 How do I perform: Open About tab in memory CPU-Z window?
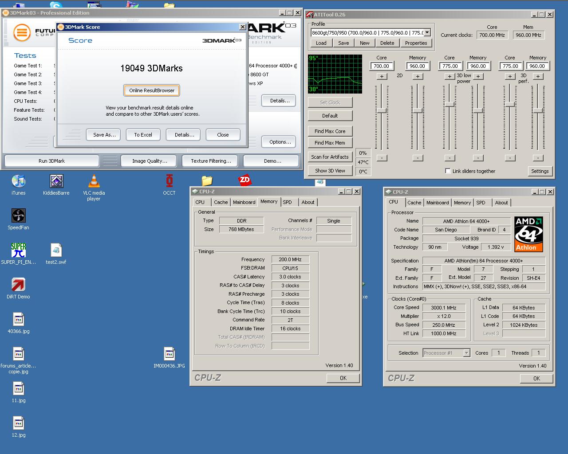308,202
